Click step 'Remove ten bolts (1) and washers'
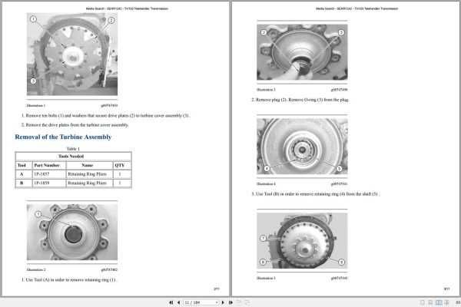This screenshot has width=461, height=307. coord(106,116)
